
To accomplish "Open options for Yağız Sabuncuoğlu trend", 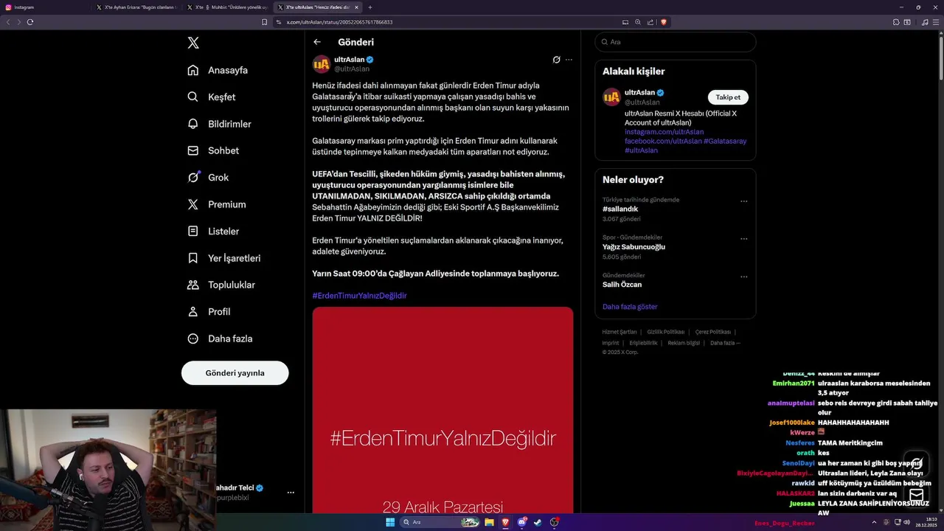I will pos(743,239).
